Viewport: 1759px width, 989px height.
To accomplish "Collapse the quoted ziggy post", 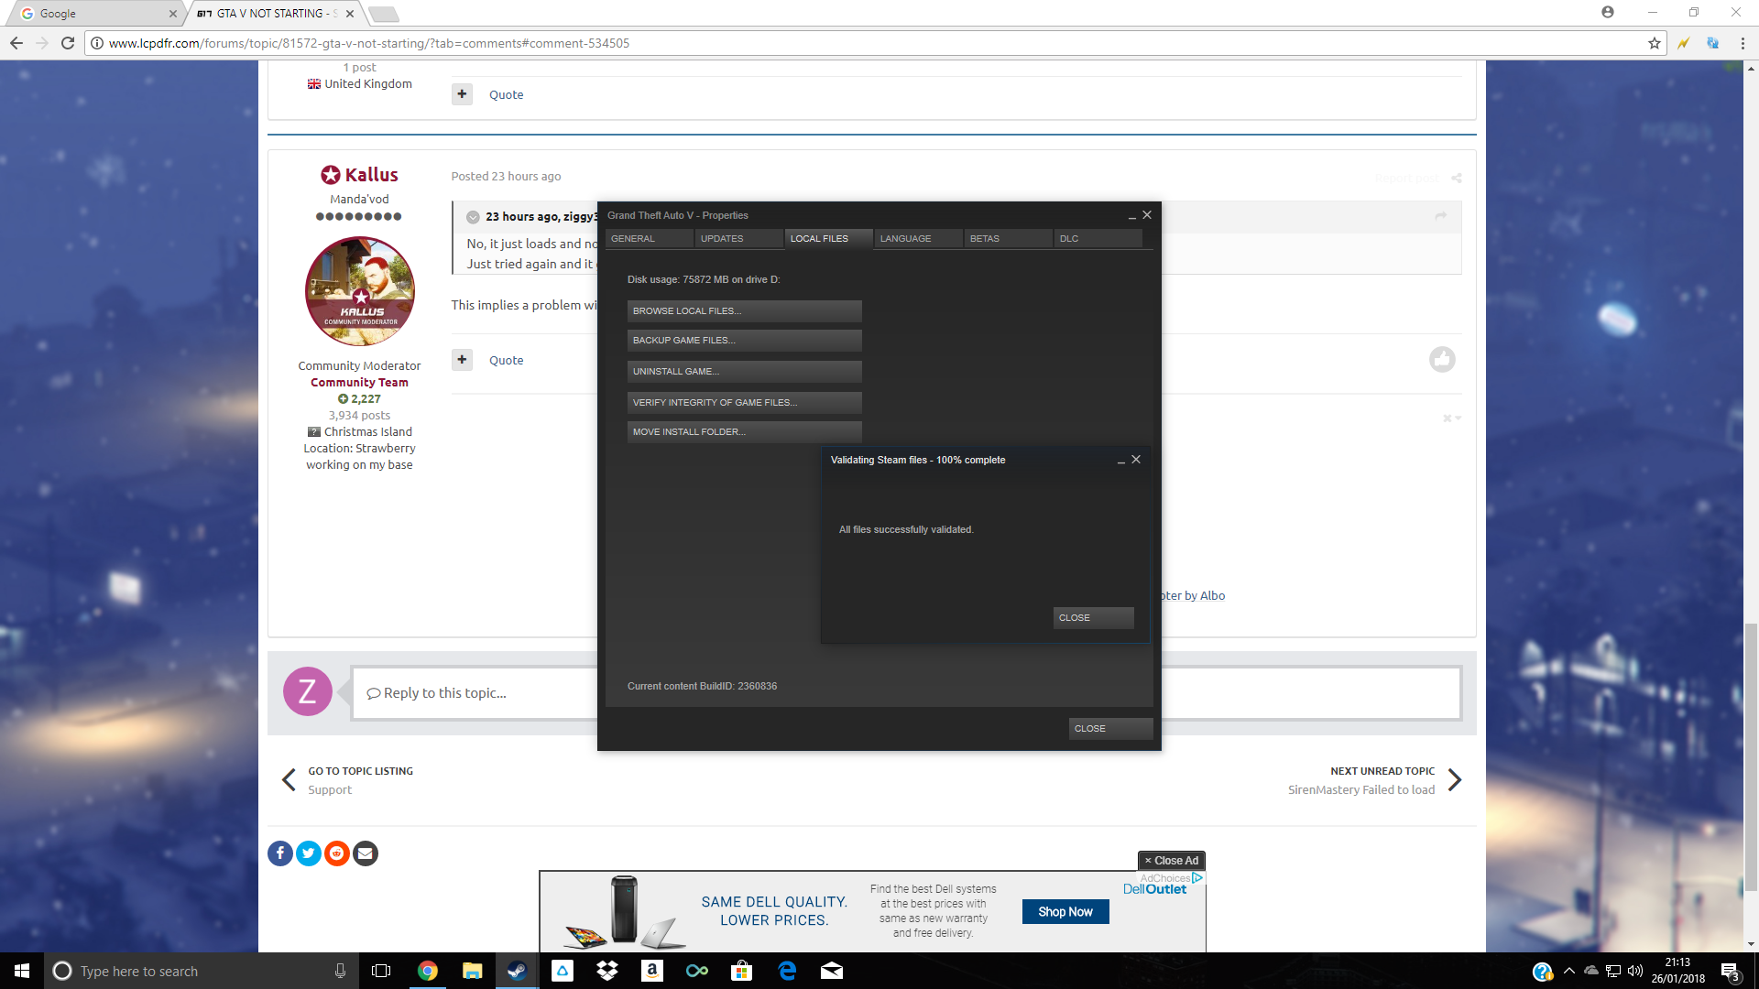I will tap(473, 217).
